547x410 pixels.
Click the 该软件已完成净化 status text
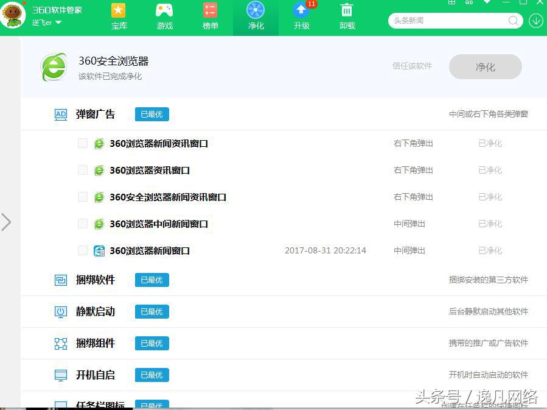[x=110, y=77]
